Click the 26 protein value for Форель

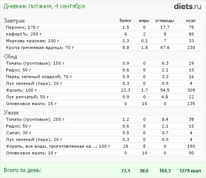126,146
